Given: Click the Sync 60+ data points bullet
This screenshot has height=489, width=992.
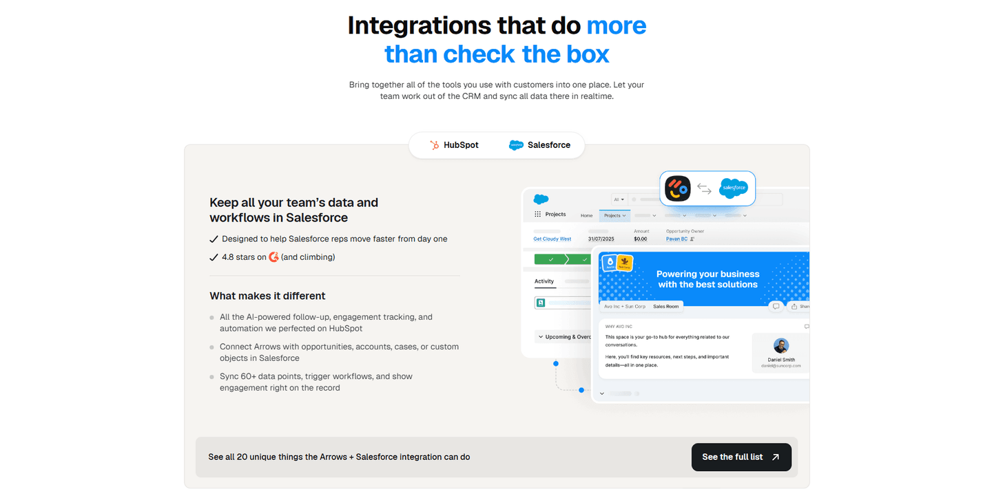Looking at the screenshot, I should 316,382.
